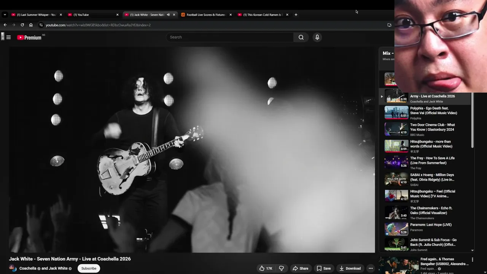Open Fred again.. & Thomas Bangalter video

tap(444, 261)
